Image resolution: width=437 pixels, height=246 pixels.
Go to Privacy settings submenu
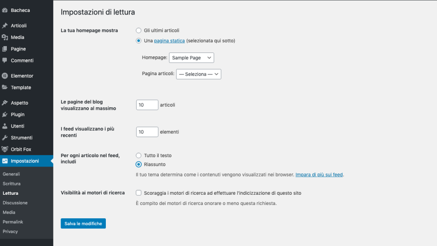pos(10,231)
